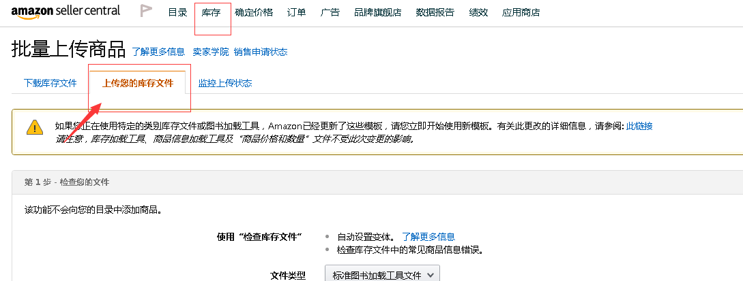
Task: Switch to the 下载库存文件 tab
Action: [x=50, y=83]
